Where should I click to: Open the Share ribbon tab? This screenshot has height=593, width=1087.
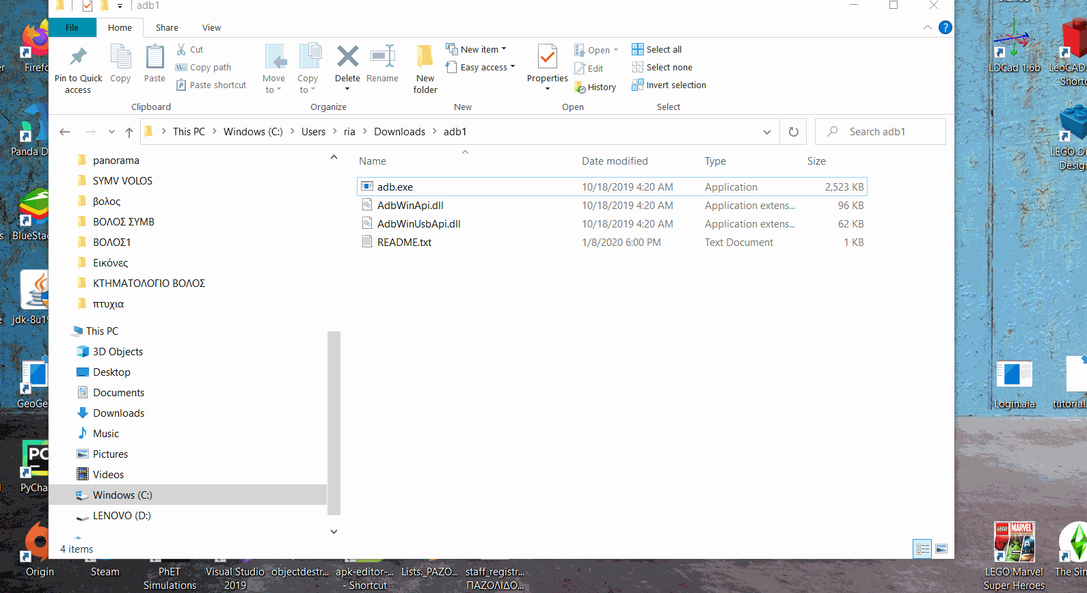point(167,28)
